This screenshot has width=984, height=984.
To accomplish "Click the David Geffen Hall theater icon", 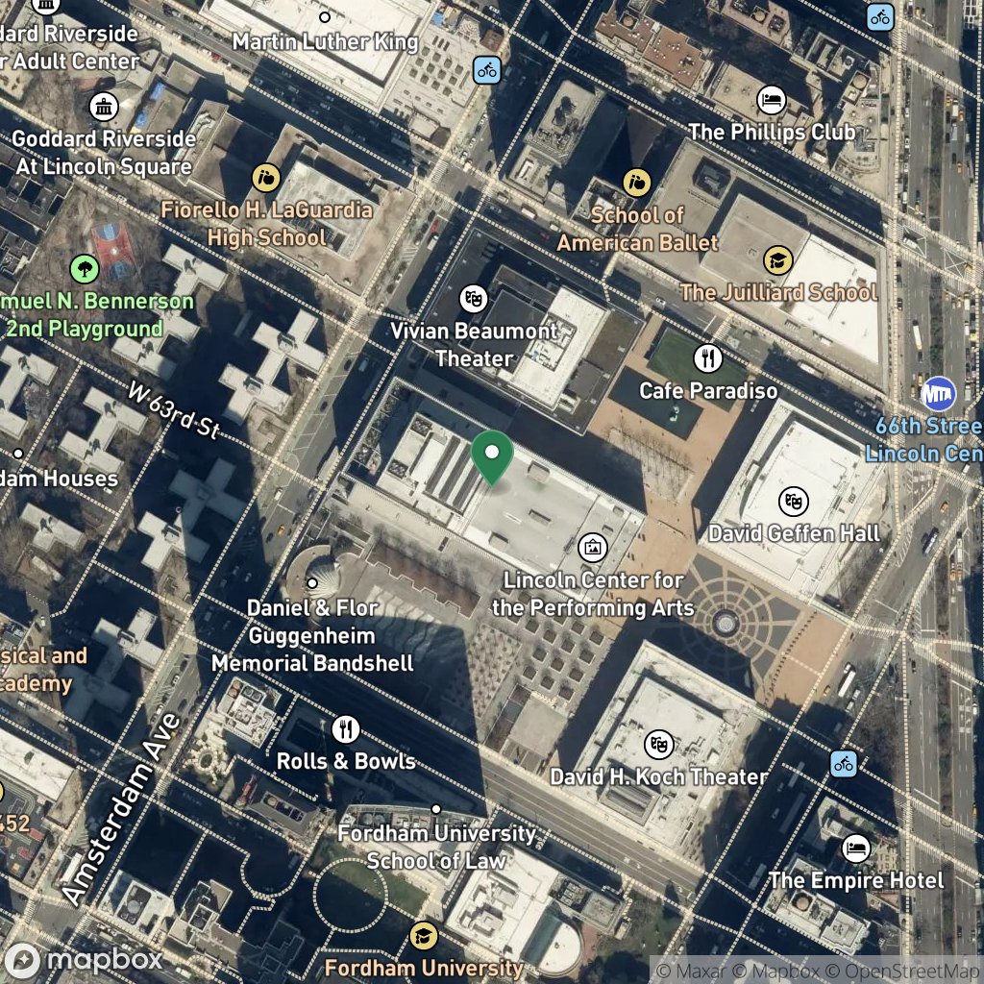I will click(x=793, y=501).
